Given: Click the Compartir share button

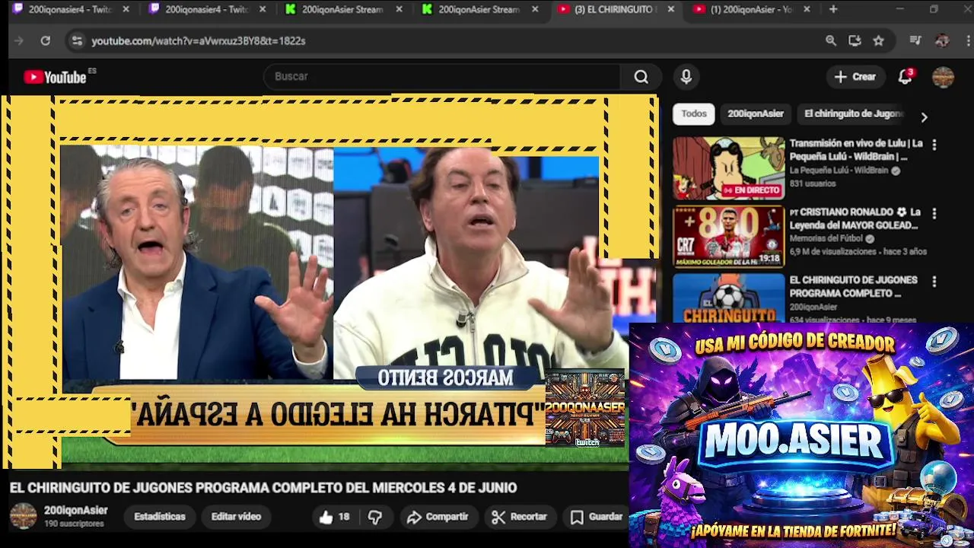Looking at the screenshot, I should [x=438, y=517].
